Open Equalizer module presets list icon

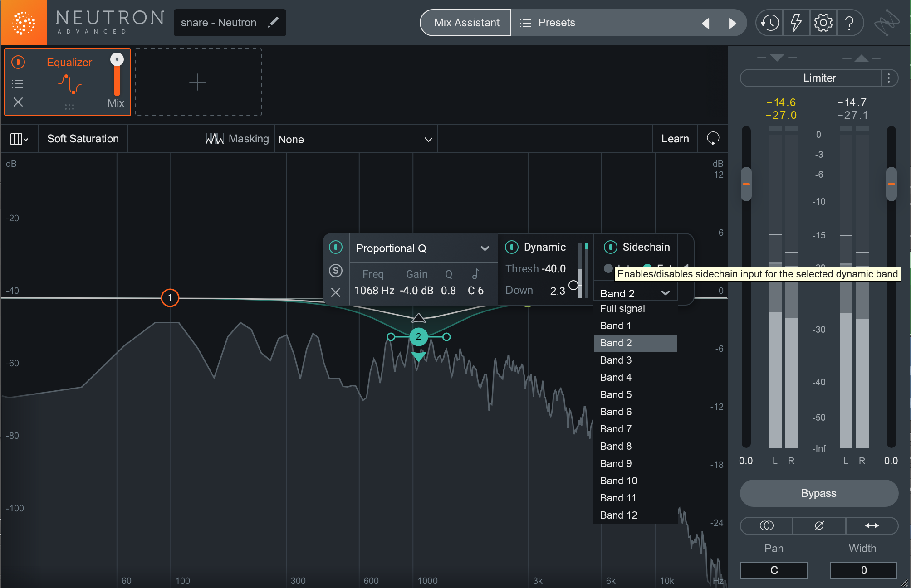point(18,84)
